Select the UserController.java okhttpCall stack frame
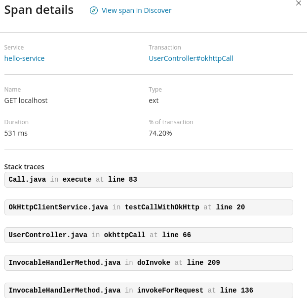307x298 pixels. [x=149, y=235]
